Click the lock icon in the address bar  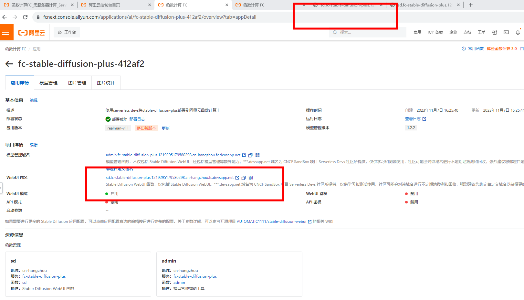38,17
